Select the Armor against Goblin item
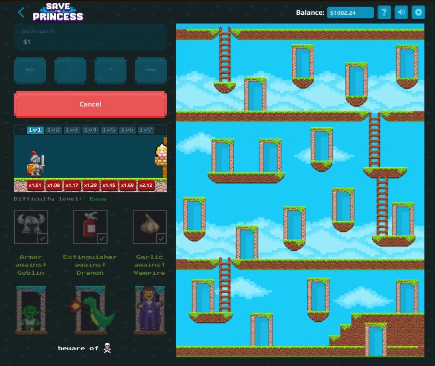Image resolution: width=435 pixels, height=366 pixels. click(x=31, y=226)
